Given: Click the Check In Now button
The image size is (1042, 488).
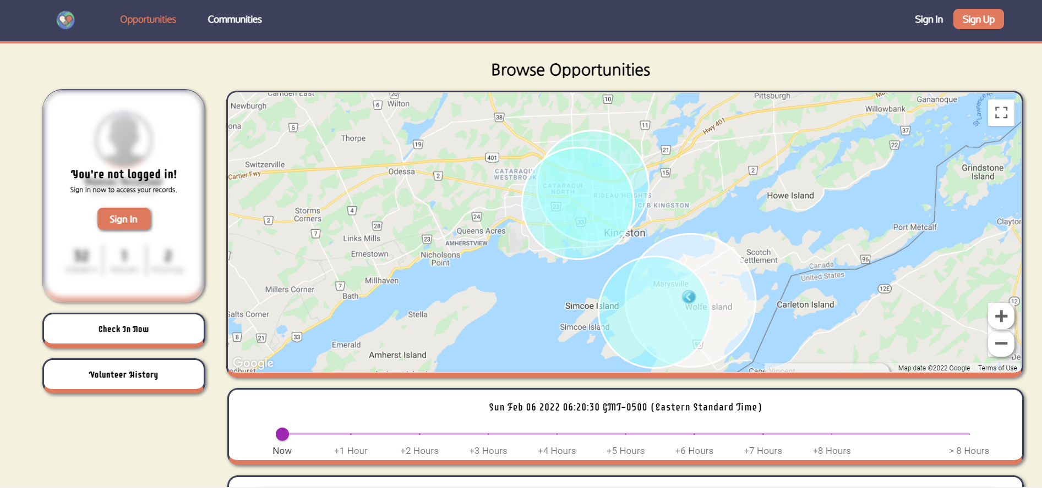Looking at the screenshot, I should [x=124, y=329].
